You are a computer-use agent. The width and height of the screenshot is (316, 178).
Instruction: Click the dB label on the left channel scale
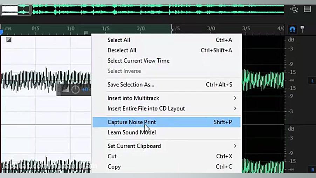coord(291,40)
